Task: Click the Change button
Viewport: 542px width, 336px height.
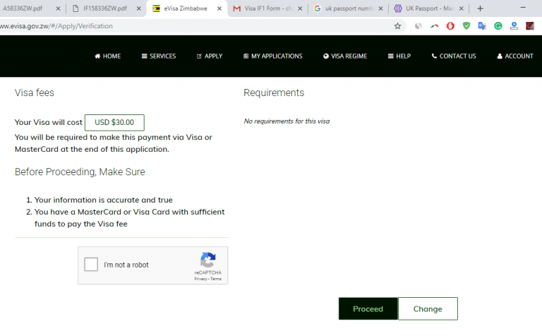Action: (428, 308)
